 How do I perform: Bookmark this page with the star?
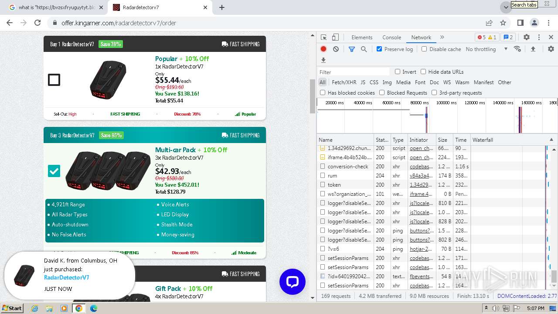pyautogui.click(x=503, y=23)
